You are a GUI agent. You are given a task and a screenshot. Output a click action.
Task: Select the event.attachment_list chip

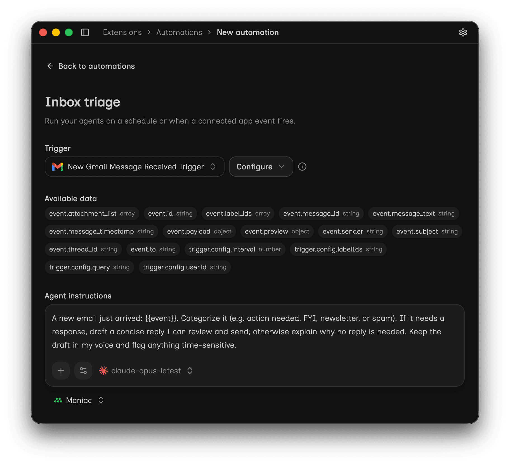[x=92, y=213]
